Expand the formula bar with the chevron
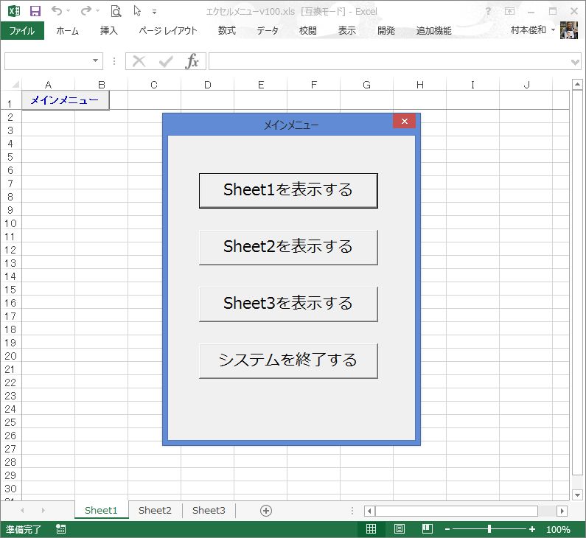Image resolution: width=586 pixels, height=538 pixels. pyautogui.click(x=576, y=62)
